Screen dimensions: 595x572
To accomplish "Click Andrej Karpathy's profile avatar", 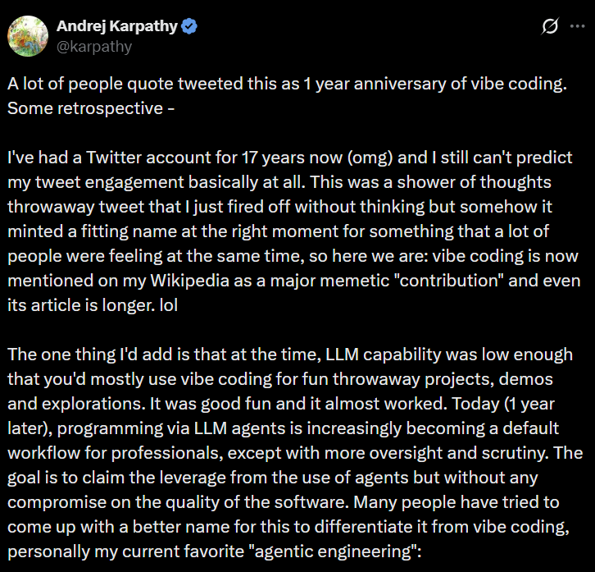I will 27,34.
